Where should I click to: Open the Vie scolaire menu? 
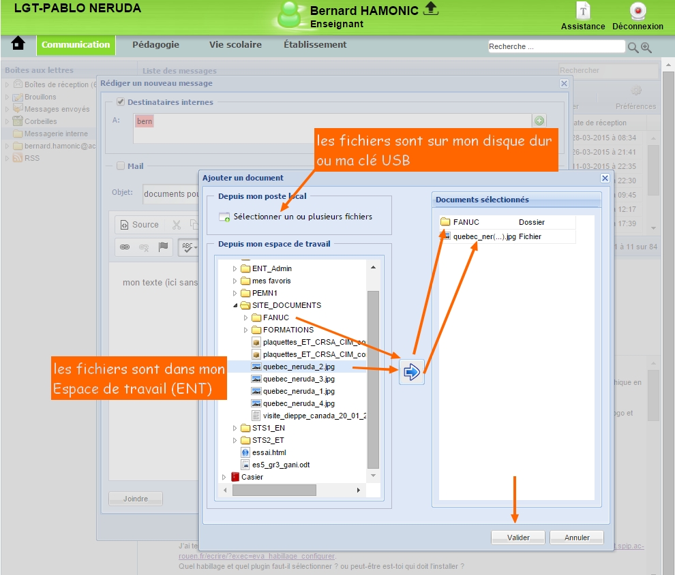(x=235, y=45)
